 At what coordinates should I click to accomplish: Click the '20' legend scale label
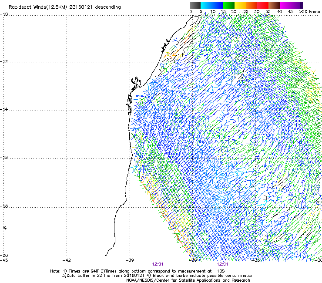point(234,12)
